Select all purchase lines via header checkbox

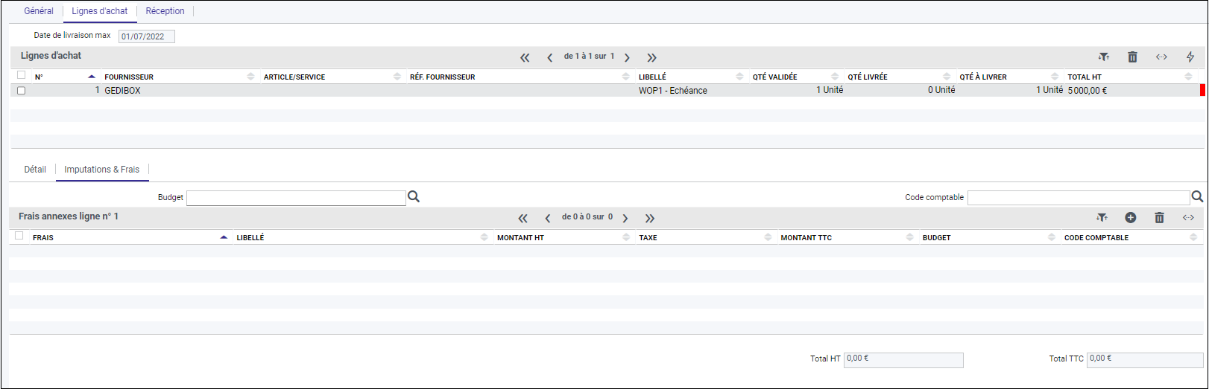click(x=21, y=75)
